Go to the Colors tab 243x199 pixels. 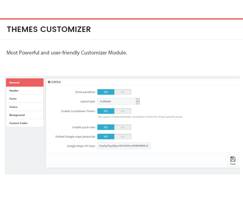(24, 107)
